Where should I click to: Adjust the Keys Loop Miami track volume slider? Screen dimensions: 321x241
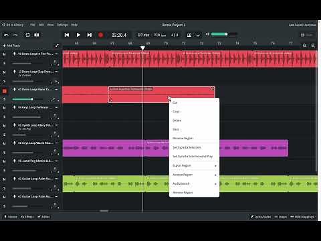[x=27, y=153]
